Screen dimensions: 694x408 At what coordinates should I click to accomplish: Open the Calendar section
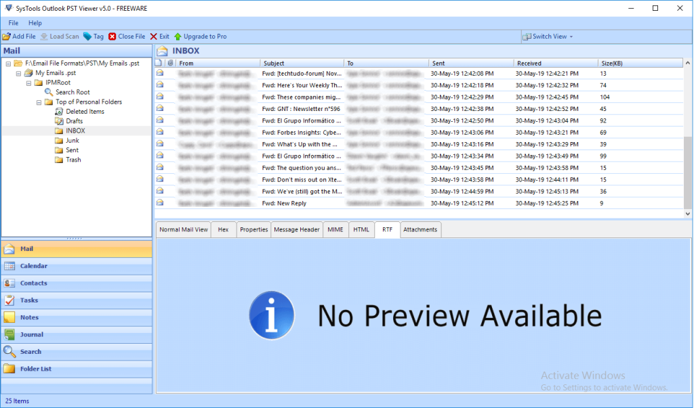click(77, 266)
